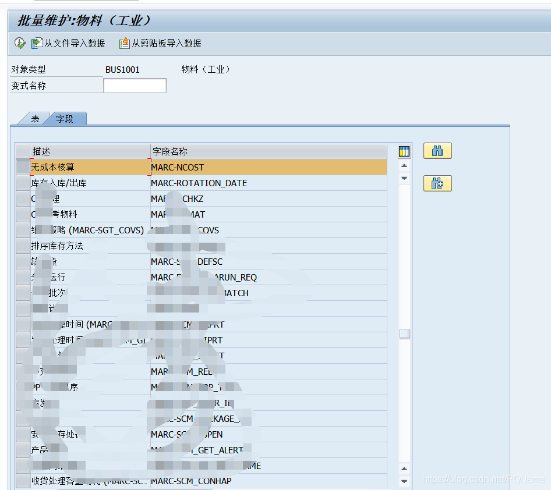Screen dimensions: 551x490
Task: Click the select-all corner cell of table
Action: [23, 151]
